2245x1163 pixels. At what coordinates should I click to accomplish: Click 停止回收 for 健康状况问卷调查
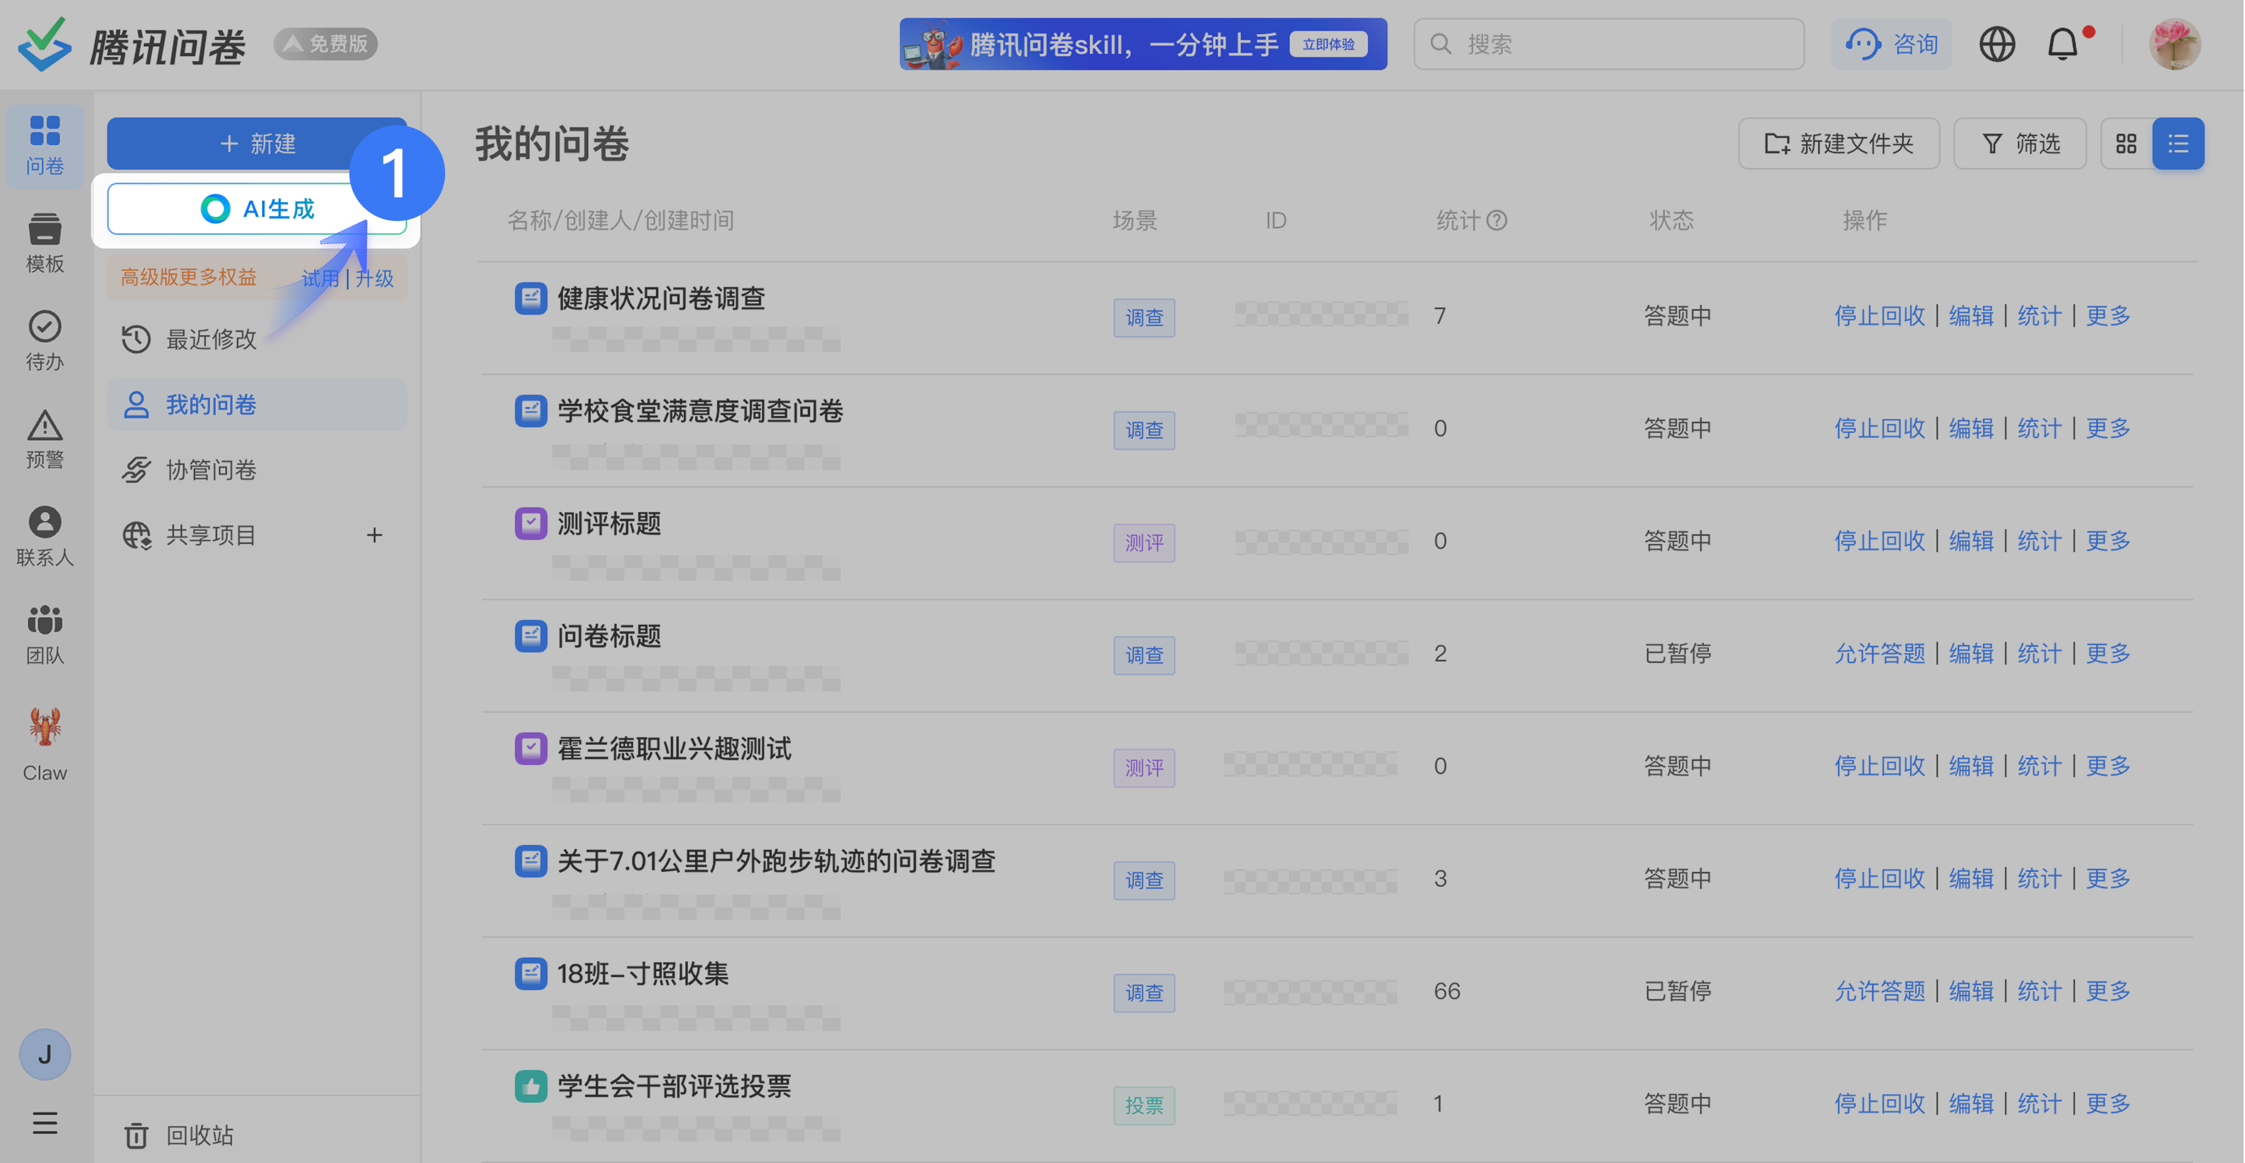1879,315
